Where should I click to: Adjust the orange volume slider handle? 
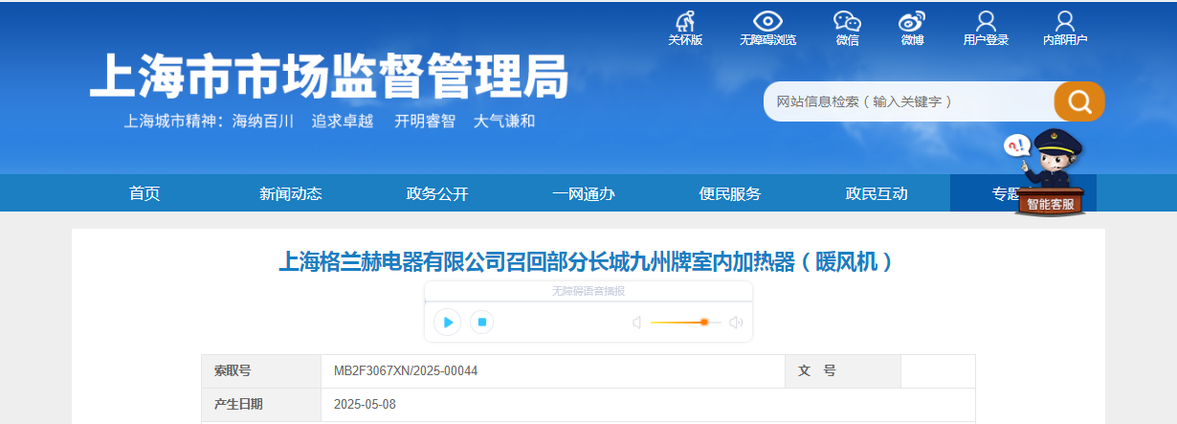coord(704,323)
